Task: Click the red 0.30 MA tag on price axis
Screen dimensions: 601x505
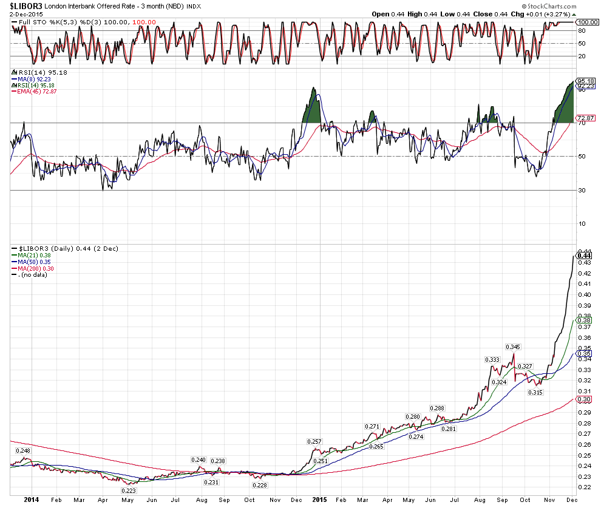Action: 584,399
